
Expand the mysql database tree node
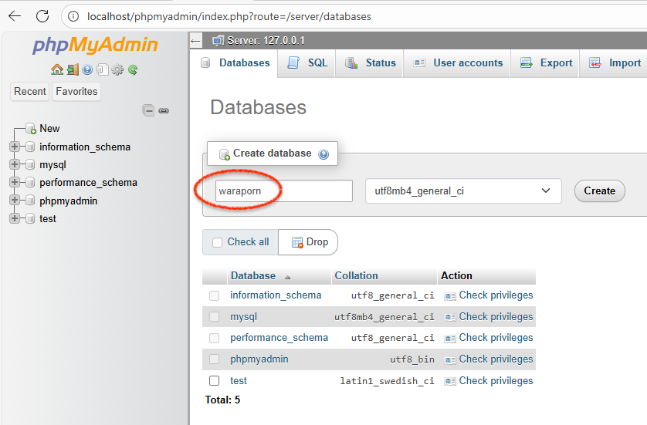[x=15, y=164]
